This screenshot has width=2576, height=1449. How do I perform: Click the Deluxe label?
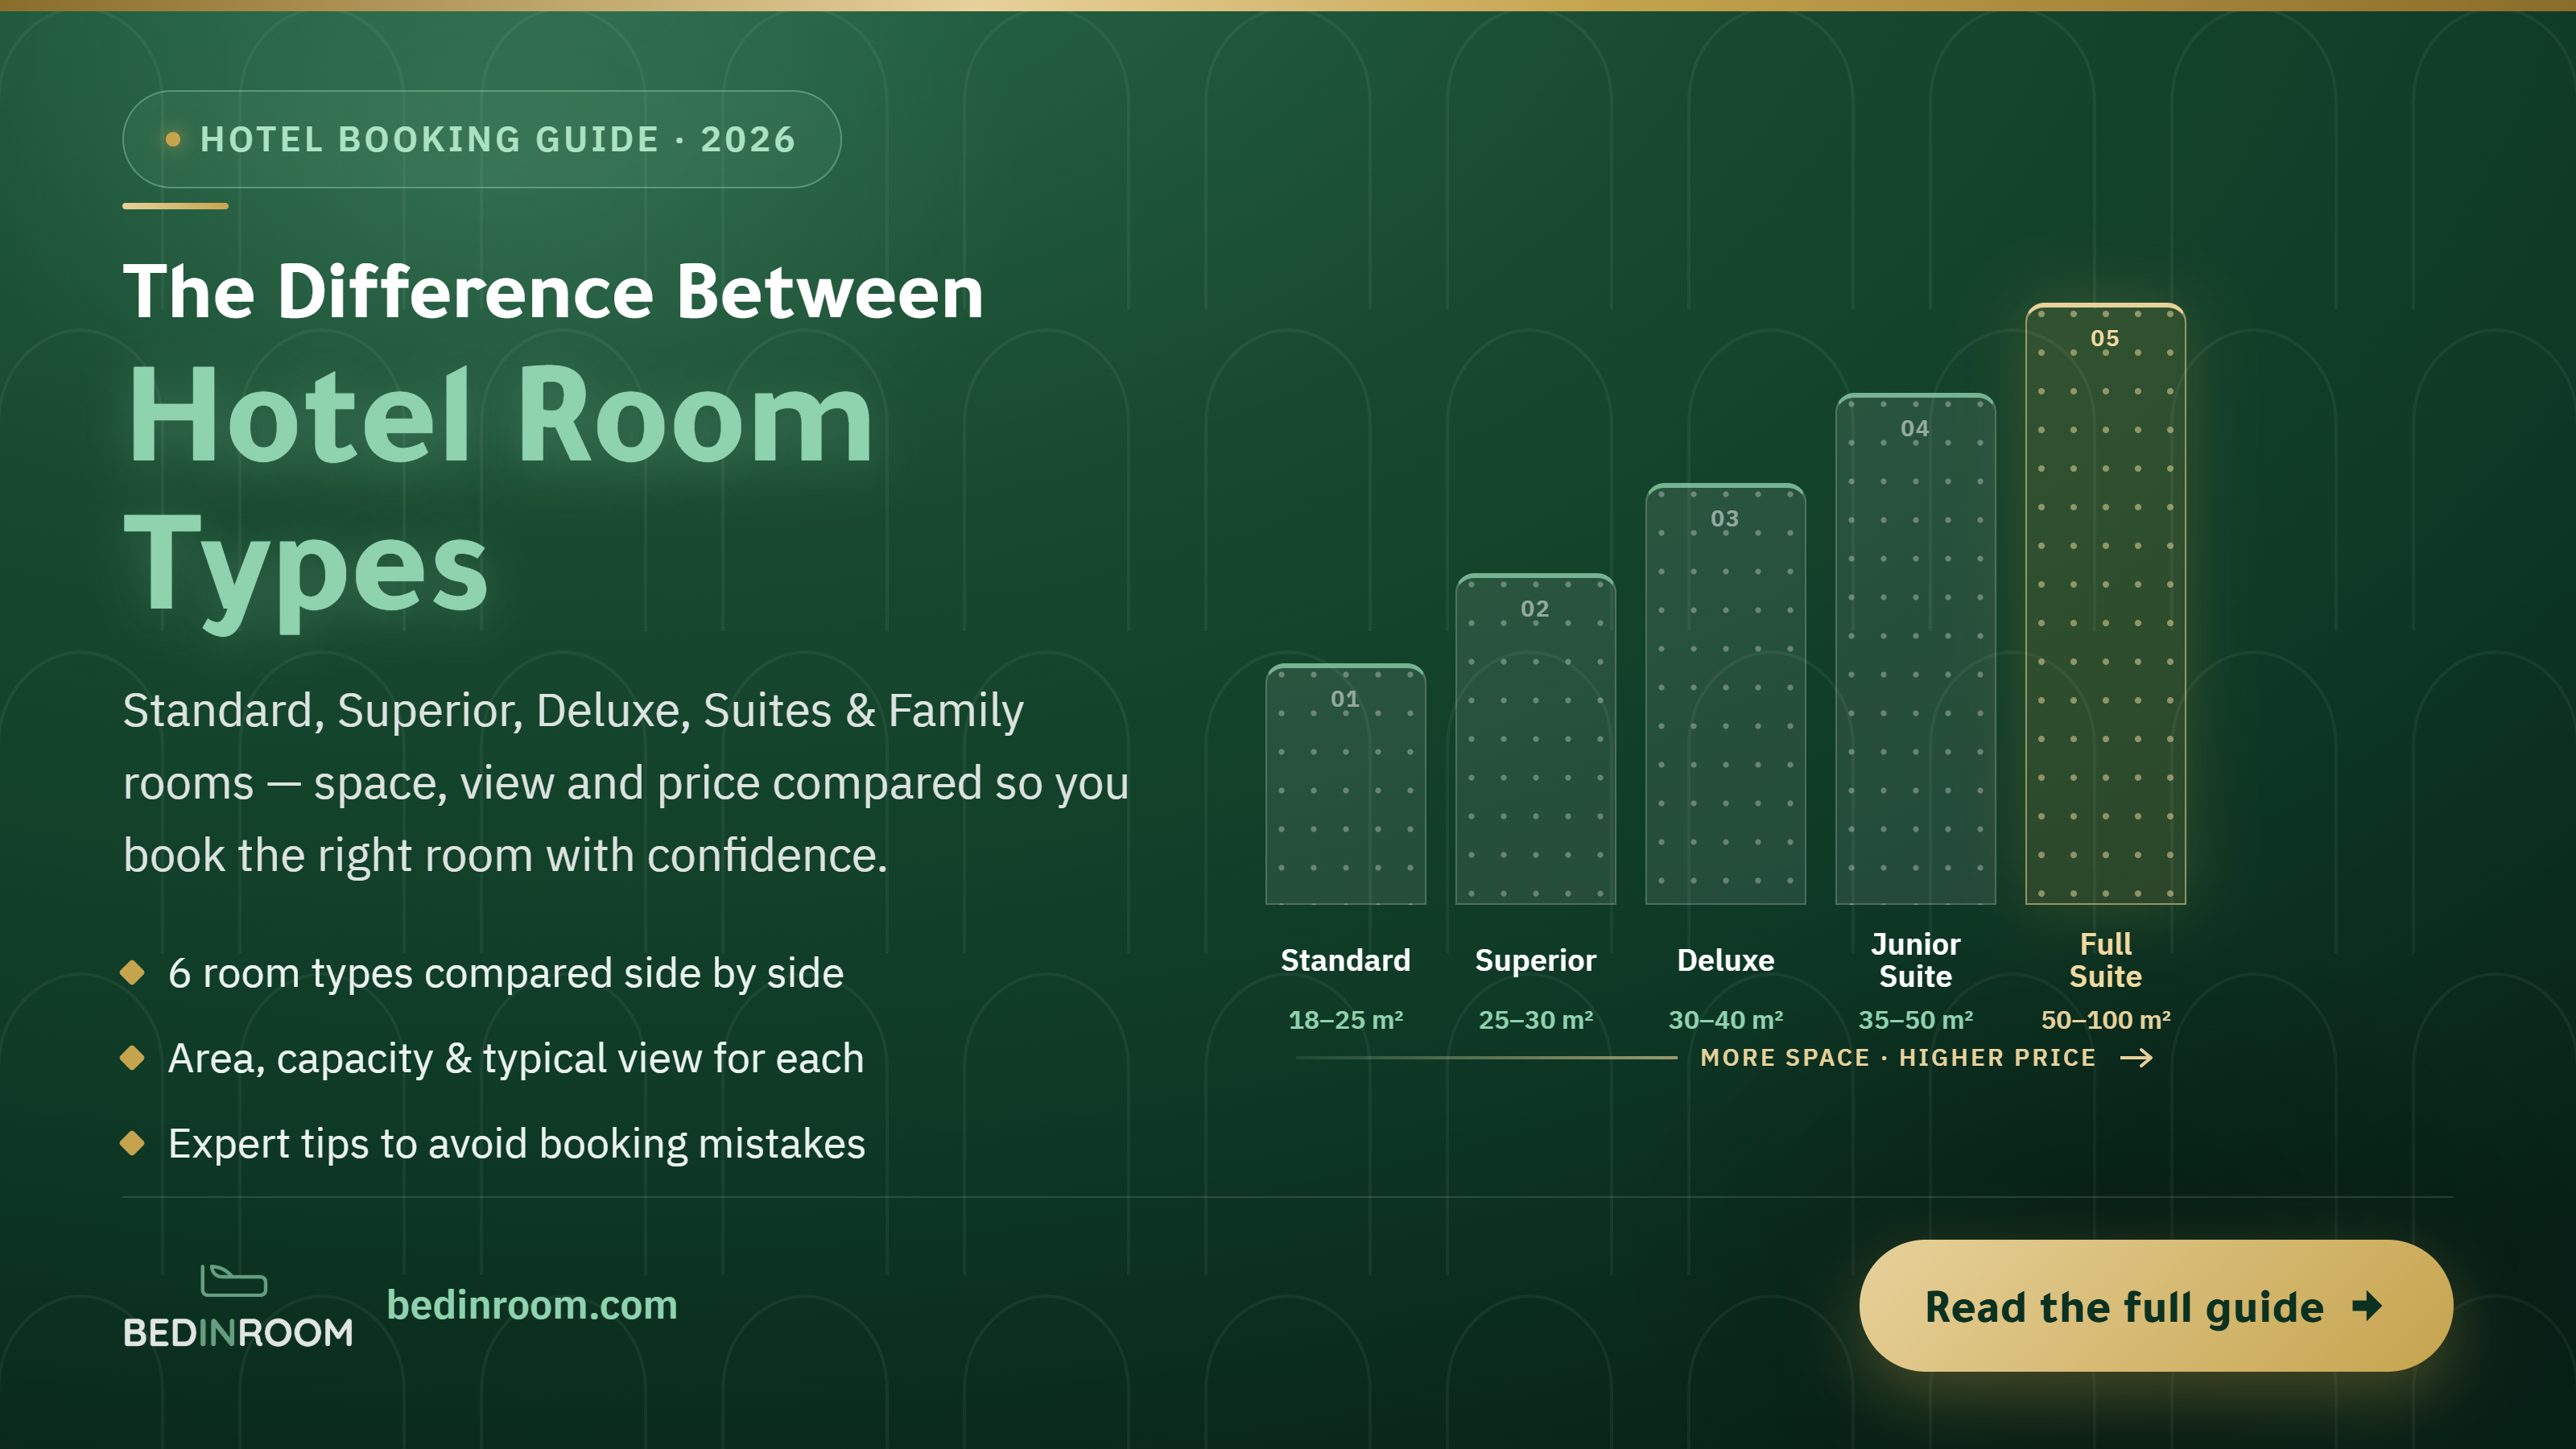click(1725, 960)
